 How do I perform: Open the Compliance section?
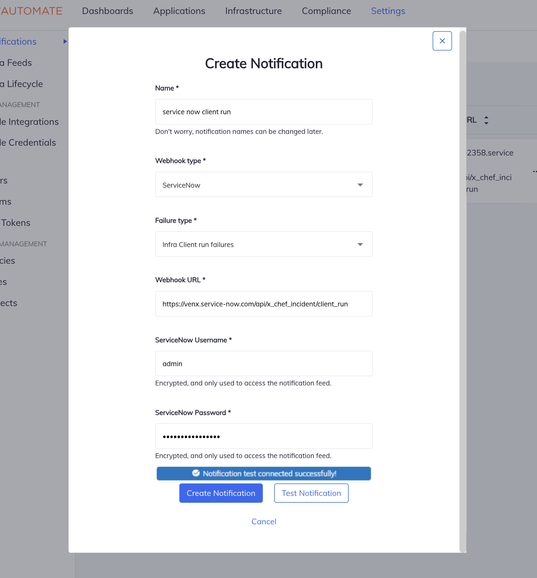(326, 11)
